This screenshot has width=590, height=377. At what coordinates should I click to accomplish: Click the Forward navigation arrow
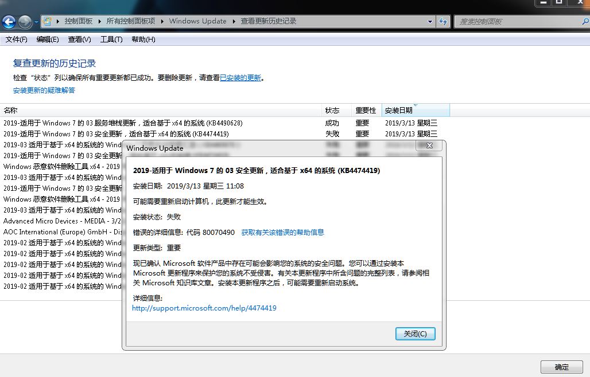tap(25, 22)
